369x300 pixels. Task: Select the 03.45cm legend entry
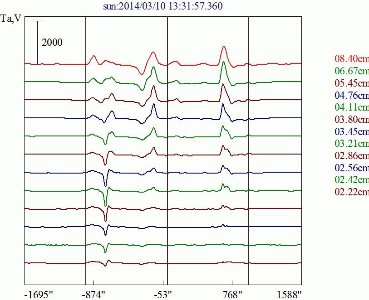click(x=352, y=131)
